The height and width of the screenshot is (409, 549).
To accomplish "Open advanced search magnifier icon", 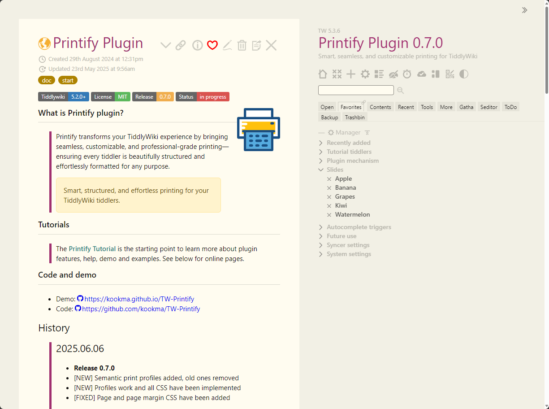I will pyautogui.click(x=401, y=91).
